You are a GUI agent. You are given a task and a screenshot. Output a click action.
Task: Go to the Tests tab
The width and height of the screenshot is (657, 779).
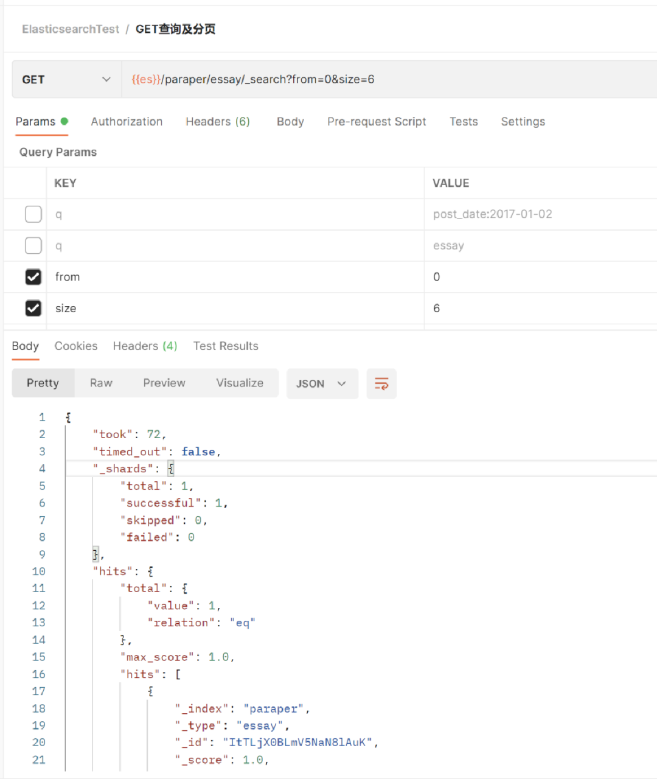coord(464,122)
